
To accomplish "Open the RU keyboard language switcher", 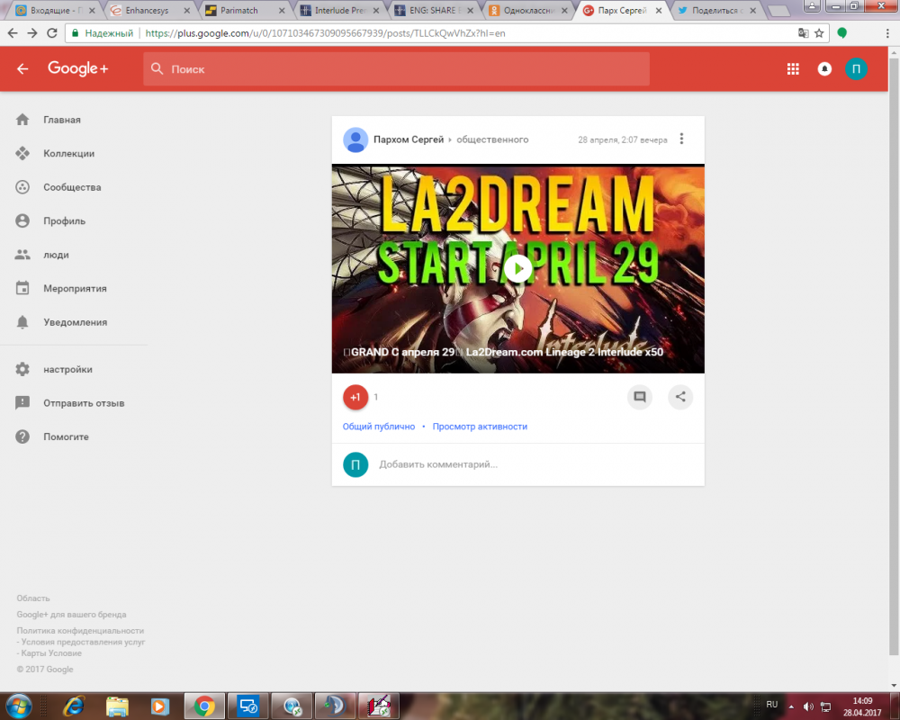I will [x=771, y=705].
